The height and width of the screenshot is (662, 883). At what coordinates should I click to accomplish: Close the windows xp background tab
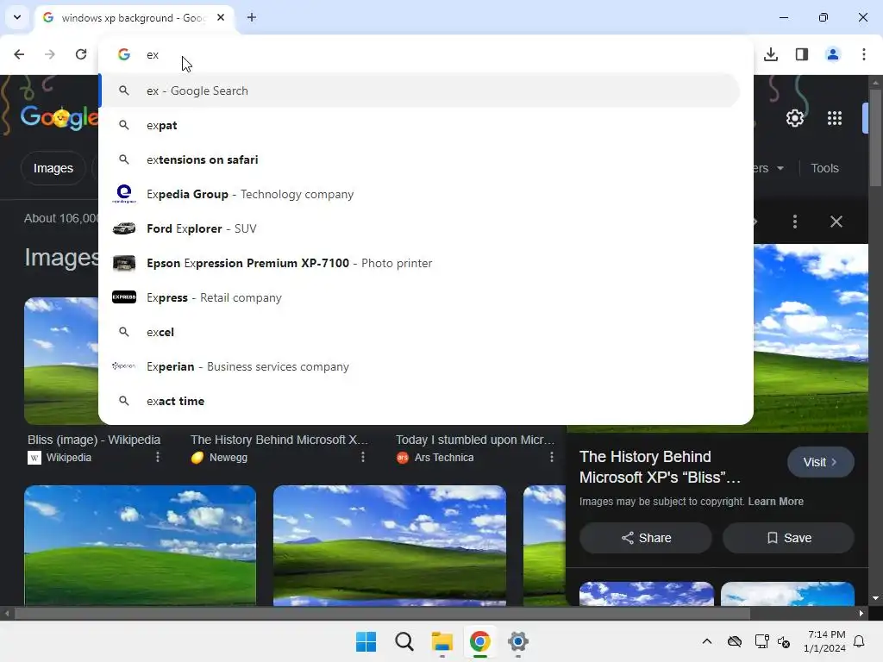tap(221, 17)
